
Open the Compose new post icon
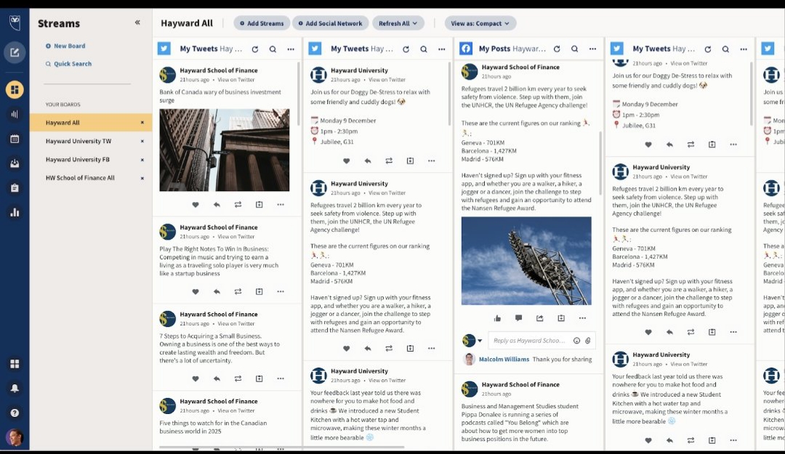coord(15,52)
